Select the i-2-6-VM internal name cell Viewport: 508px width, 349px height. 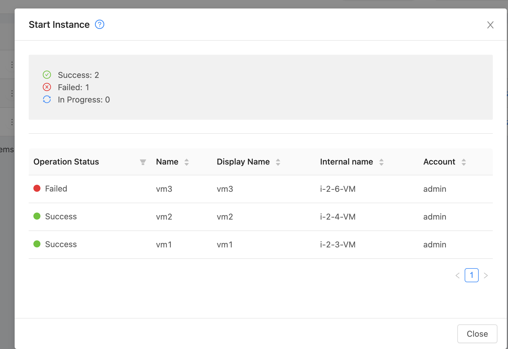(x=338, y=189)
